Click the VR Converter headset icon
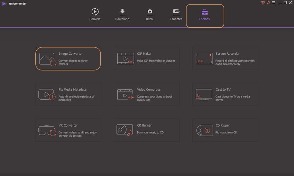The width and height of the screenshot is (294, 176). 47,130
